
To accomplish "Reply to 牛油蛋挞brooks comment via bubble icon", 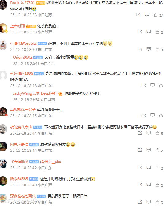I will click(149, 49).
